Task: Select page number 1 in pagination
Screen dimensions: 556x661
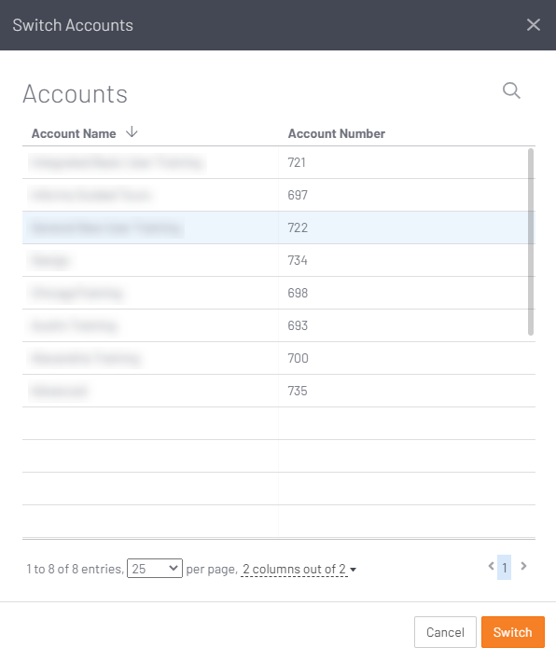Action: (504, 568)
